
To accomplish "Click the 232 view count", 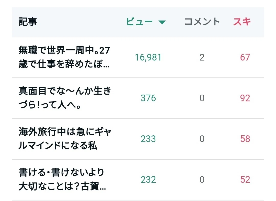I will coord(148,180).
